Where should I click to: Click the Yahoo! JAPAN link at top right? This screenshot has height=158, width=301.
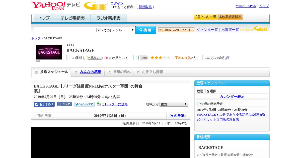(246, 6)
